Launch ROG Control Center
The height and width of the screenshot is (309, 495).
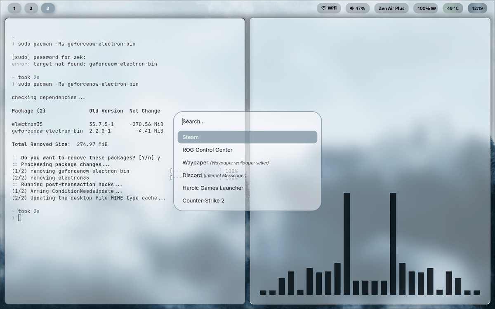pos(247,150)
